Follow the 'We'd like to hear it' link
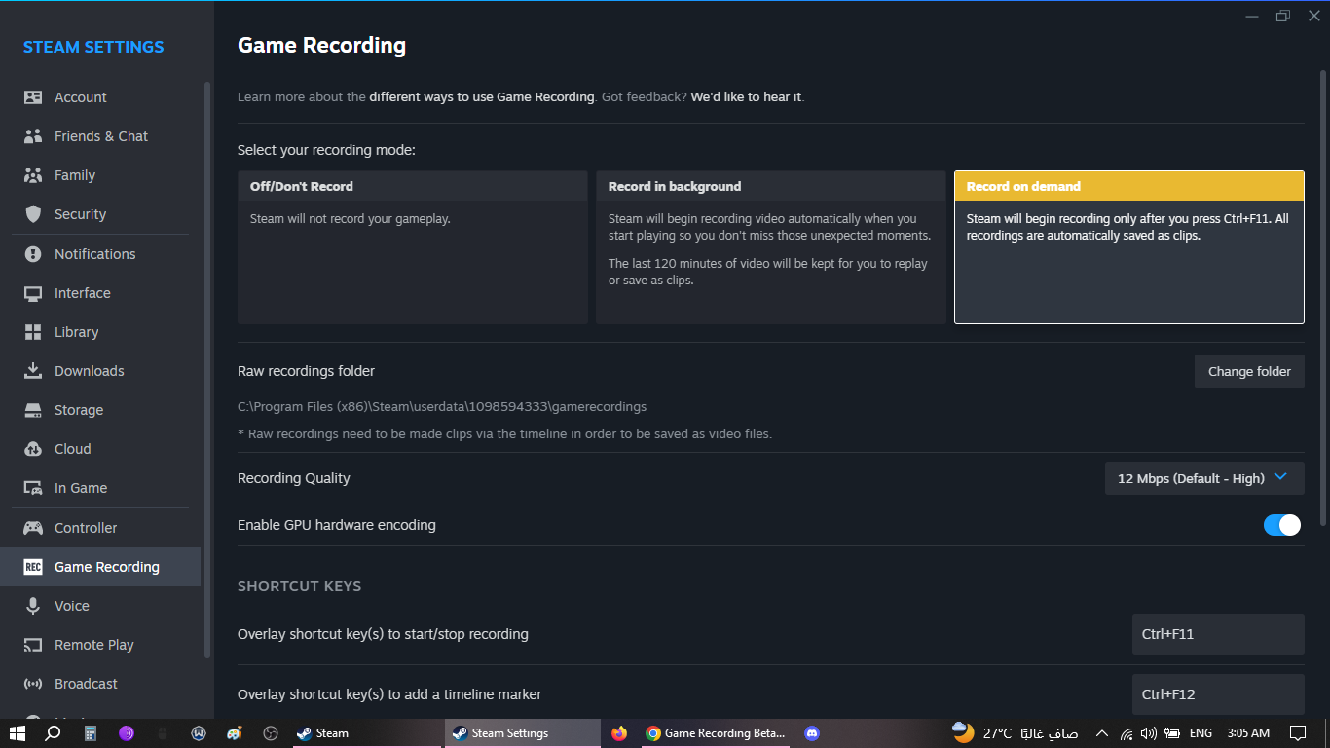Viewport: 1330px width, 748px height. point(747,97)
